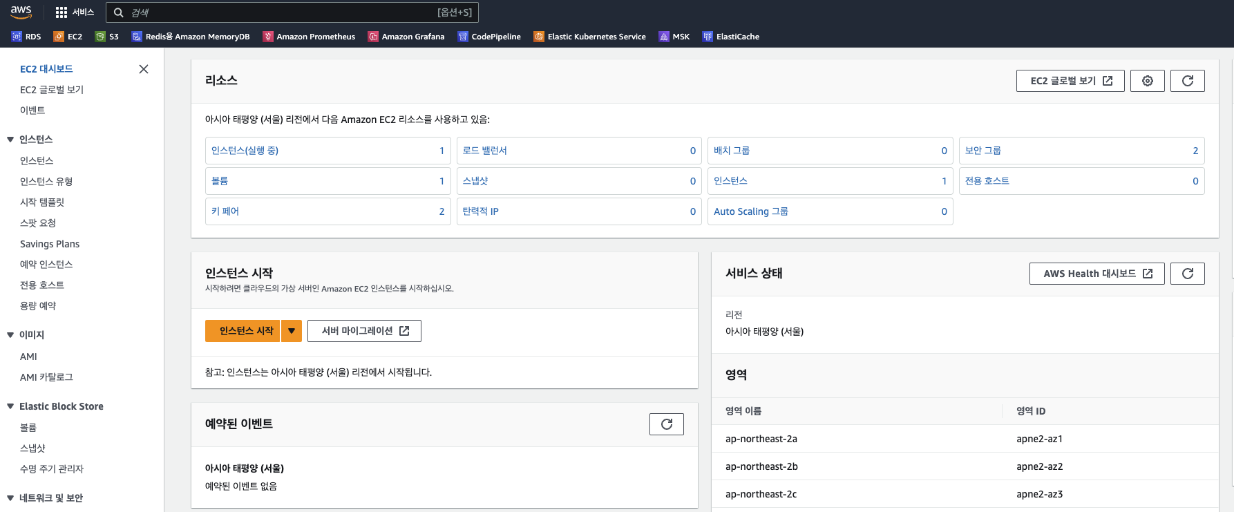Select Savings Plans in sidebar
1234x512 pixels.
pyautogui.click(x=50, y=244)
